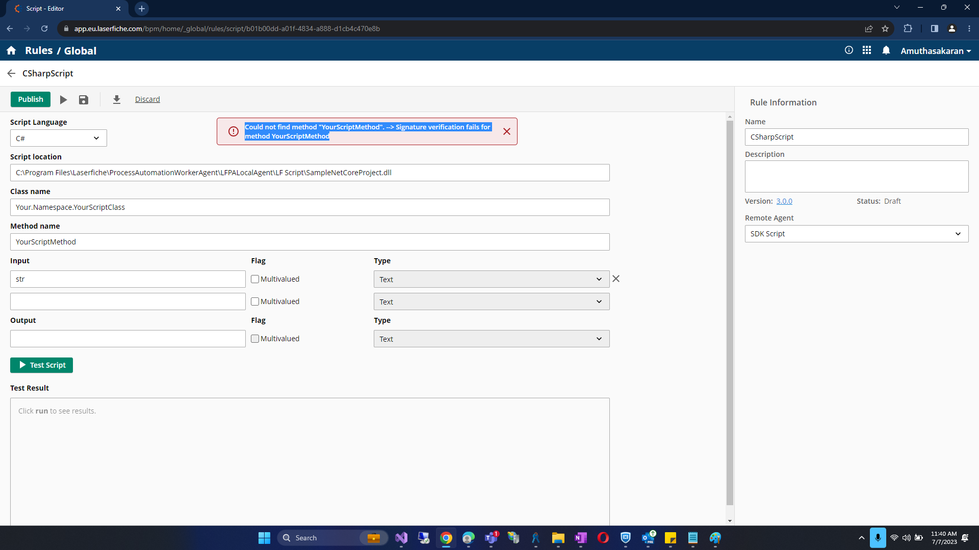
Task: Click the Publish button
Action: click(x=31, y=99)
